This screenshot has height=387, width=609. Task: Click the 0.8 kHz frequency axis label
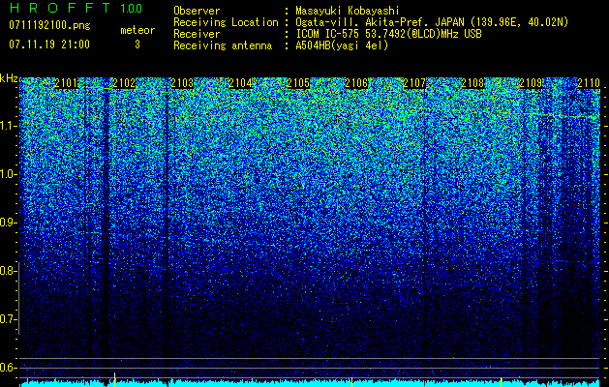coord(7,271)
